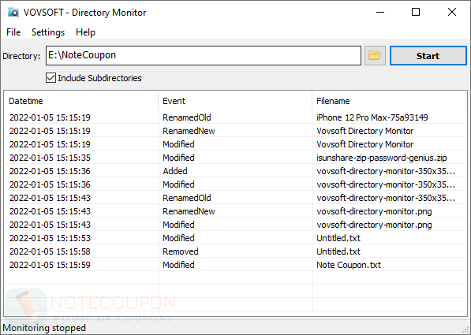Image resolution: width=471 pixels, height=335 pixels.
Task: Select the Removed event cell
Action: [x=180, y=251]
